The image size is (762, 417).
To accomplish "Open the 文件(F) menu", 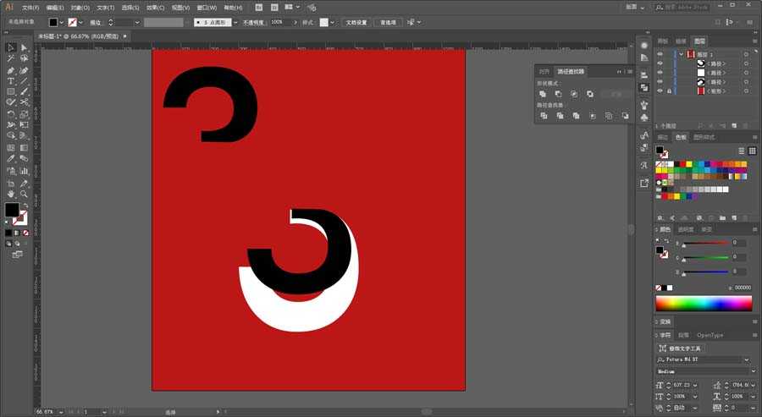I will 30,7.
